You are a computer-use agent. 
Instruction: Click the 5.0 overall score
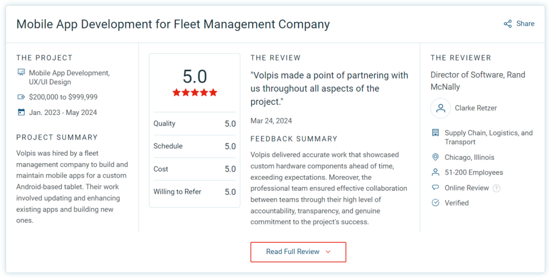coord(194,76)
